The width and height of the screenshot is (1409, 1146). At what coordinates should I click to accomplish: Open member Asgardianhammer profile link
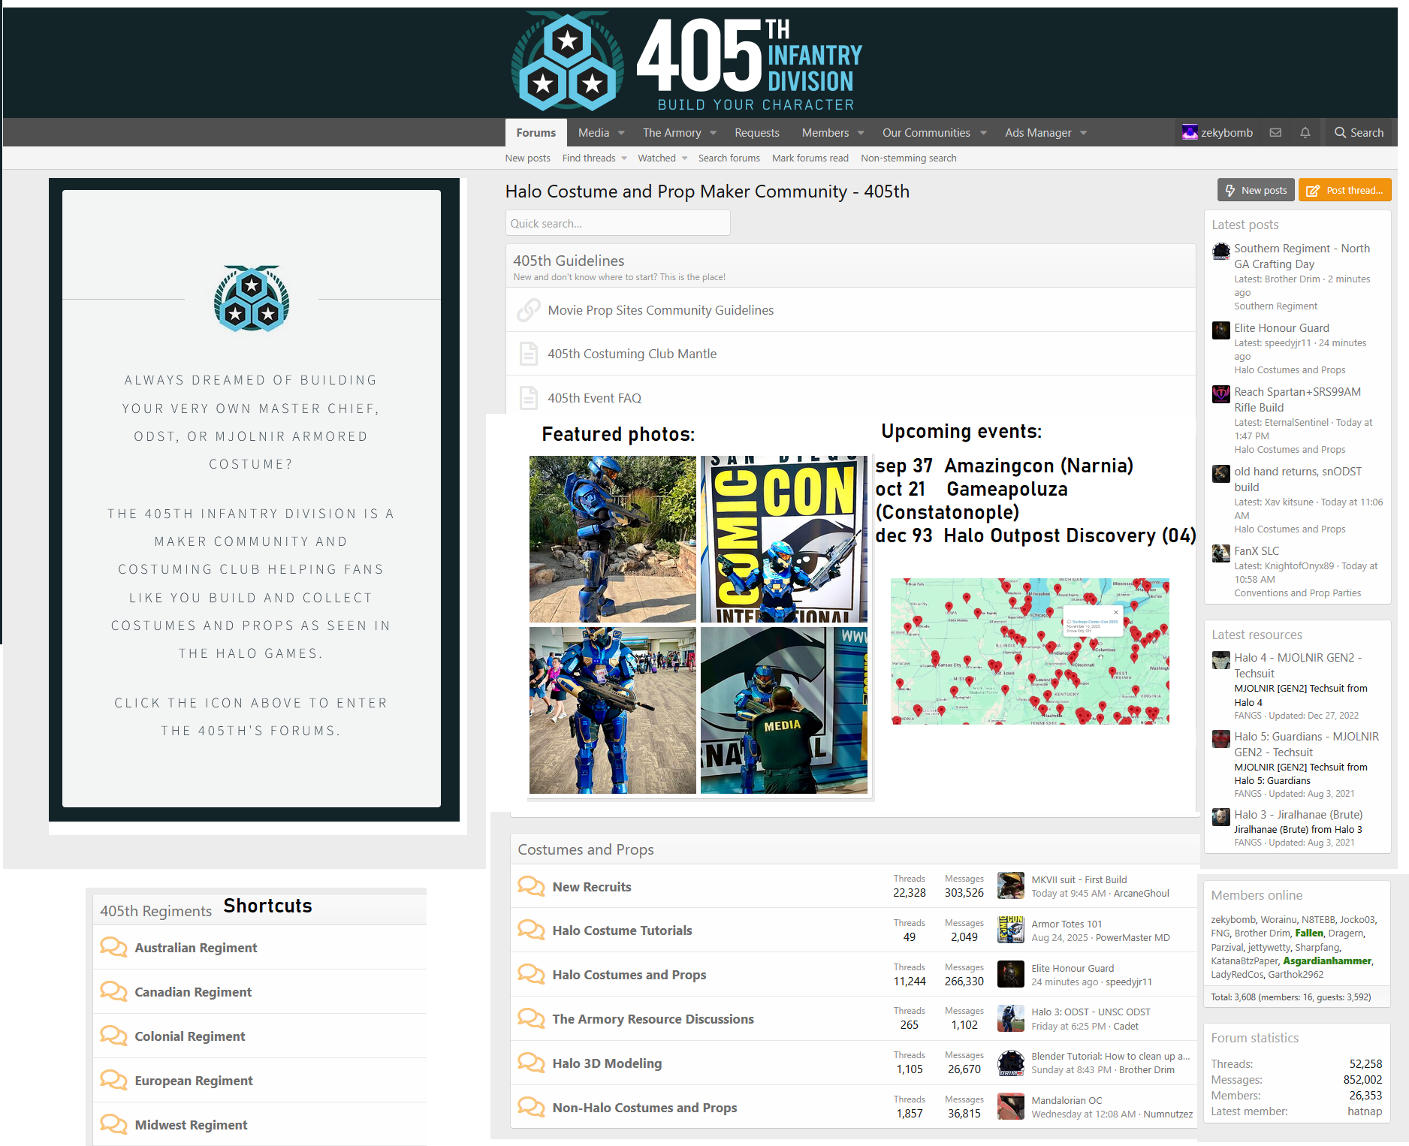[1327, 961]
